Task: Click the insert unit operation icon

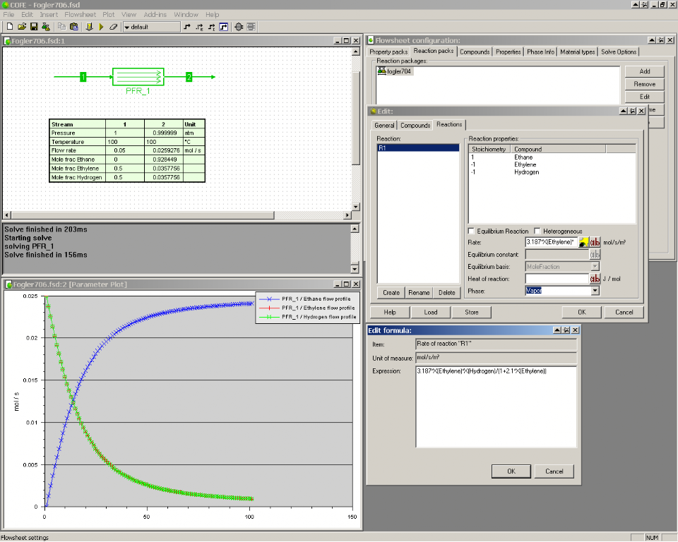Action: point(239,27)
